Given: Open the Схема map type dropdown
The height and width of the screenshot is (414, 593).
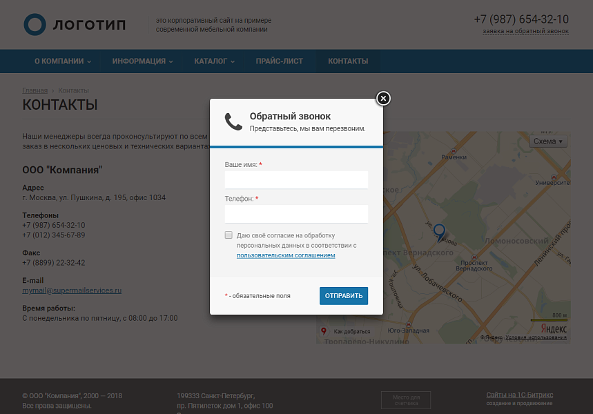Looking at the screenshot, I should point(548,141).
